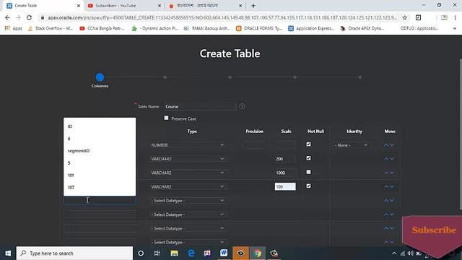The width and height of the screenshot is (462, 260).
Task: Click the browser forward arrow
Action: 18,17
